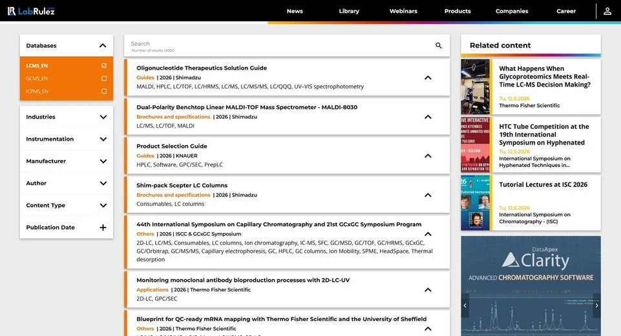The height and width of the screenshot is (336, 621).
Task: Click Brochures and specifications on Shim-pack entry
Action: pyautogui.click(x=173, y=195)
